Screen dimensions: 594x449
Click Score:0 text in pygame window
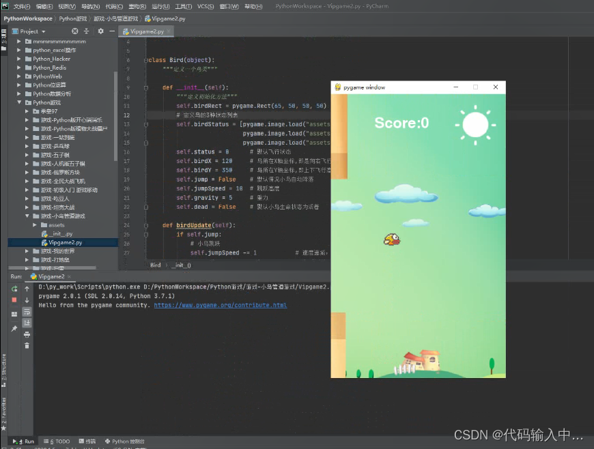click(x=401, y=123)
